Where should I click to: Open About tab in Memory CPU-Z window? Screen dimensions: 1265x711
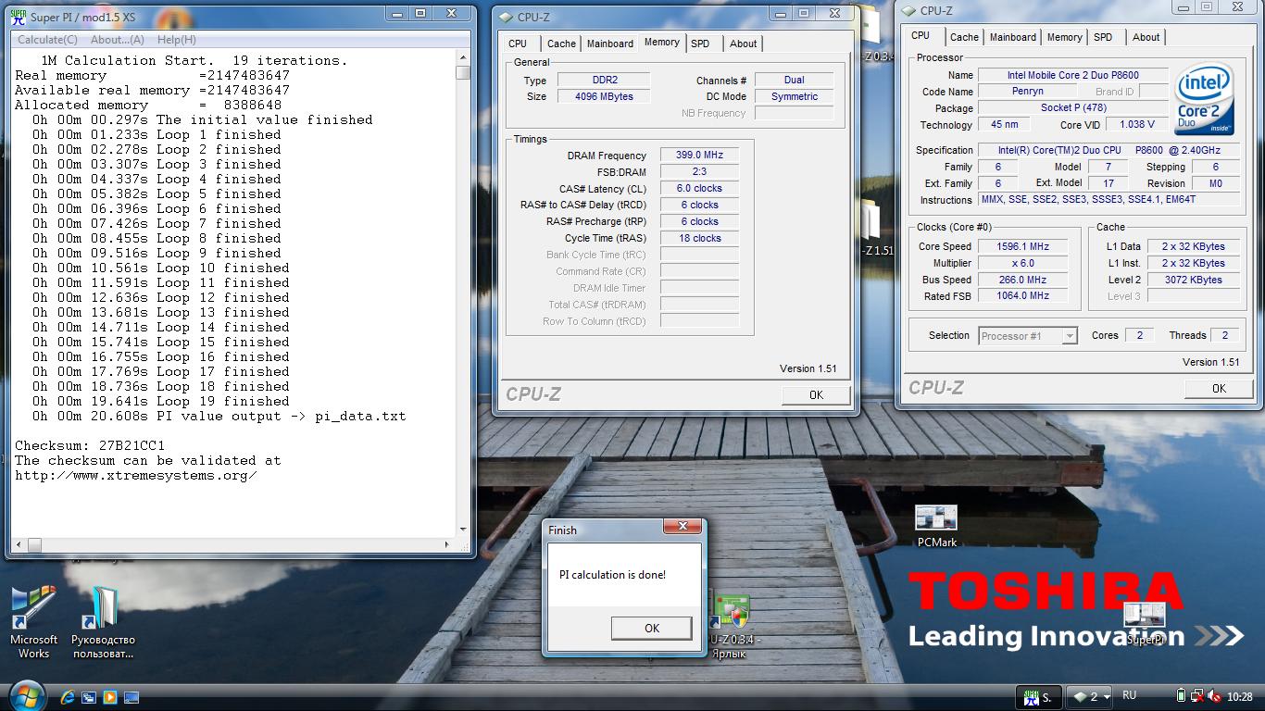tap(743, 44)
